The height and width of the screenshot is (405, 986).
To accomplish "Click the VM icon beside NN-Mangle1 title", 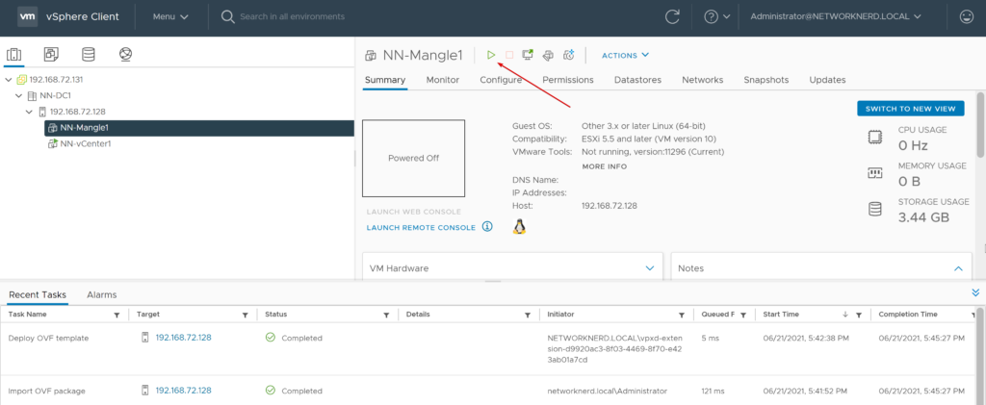I will coord(371,55).
